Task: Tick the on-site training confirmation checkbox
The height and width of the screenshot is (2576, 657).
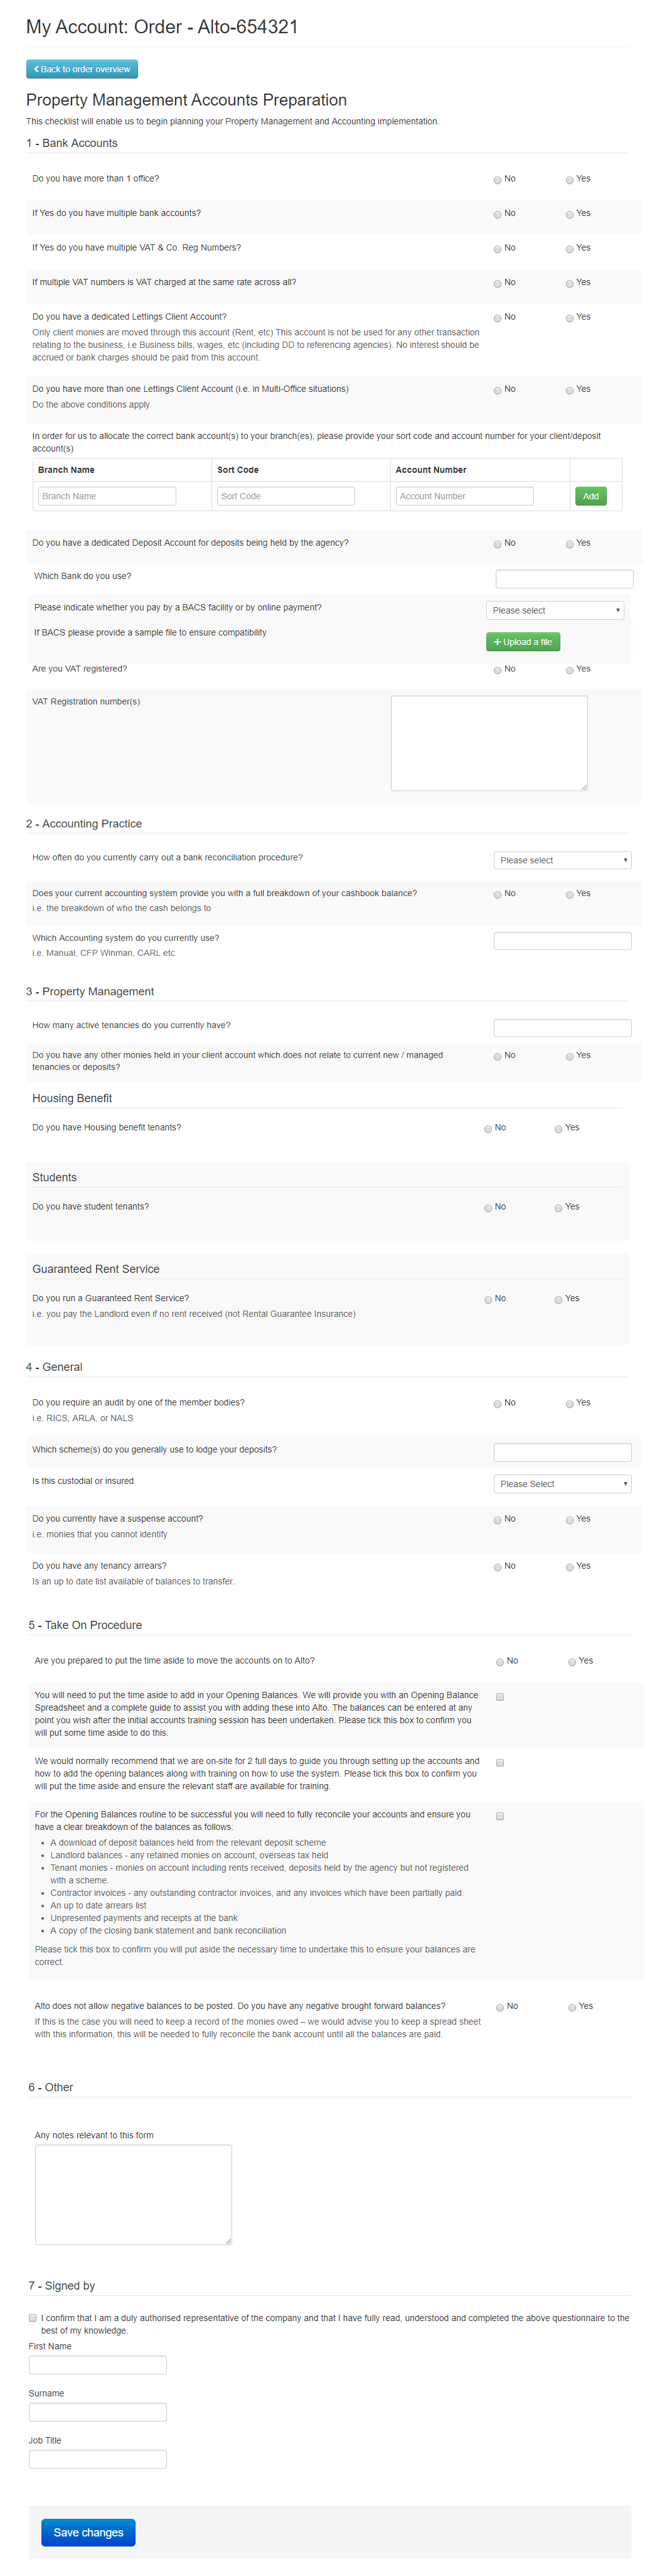Action: (500, 1763)
